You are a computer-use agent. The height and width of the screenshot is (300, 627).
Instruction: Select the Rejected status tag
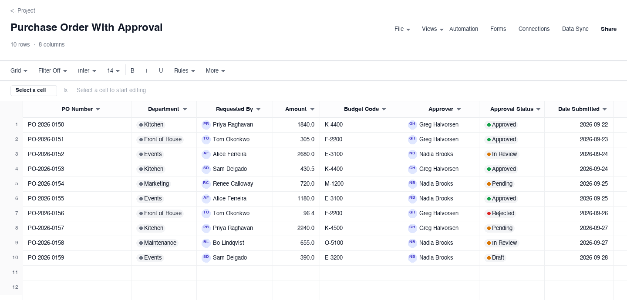pos(500,213)
